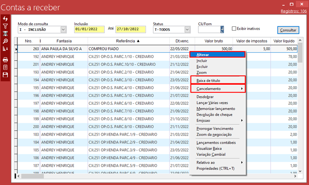Click the sort order icon
Screen dimensions: 309x185
click(x=5, y=48)
